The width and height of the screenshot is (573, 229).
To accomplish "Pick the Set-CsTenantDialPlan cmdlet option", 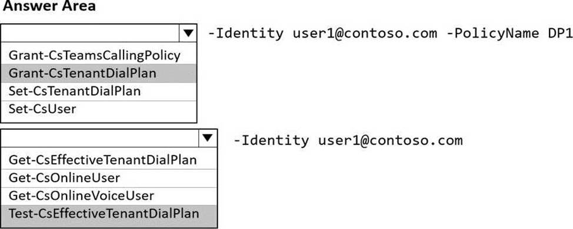I will click(99, 91).
